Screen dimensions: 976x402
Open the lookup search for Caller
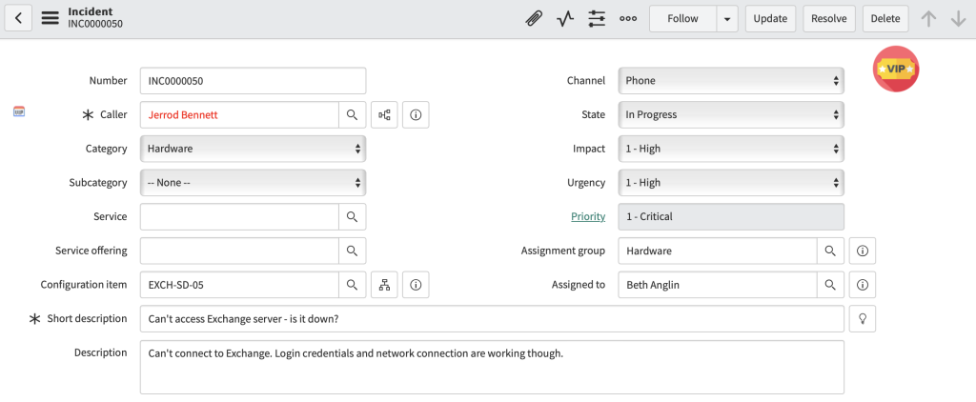pos(353,114)
